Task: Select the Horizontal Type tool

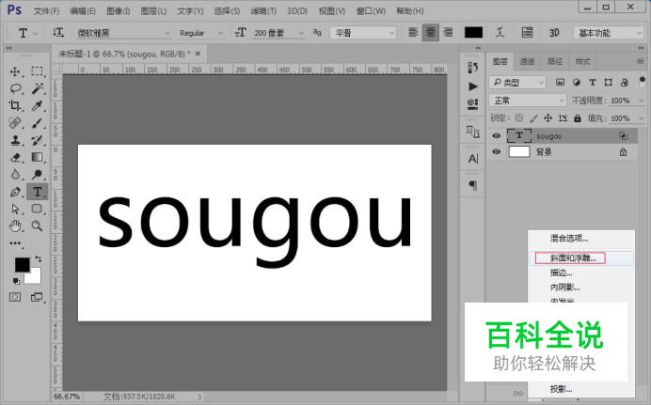Action: (x=37, y=192)
